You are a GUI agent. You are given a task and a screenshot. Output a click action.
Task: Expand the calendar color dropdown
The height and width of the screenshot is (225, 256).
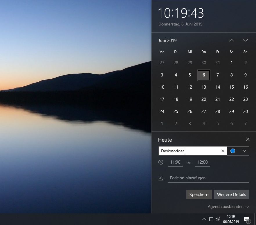pos(244,151)
